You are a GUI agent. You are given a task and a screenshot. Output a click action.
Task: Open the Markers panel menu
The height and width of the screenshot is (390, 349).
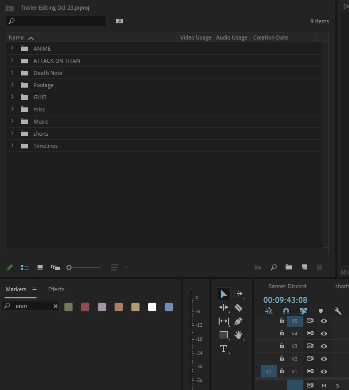tap(34, 290)
